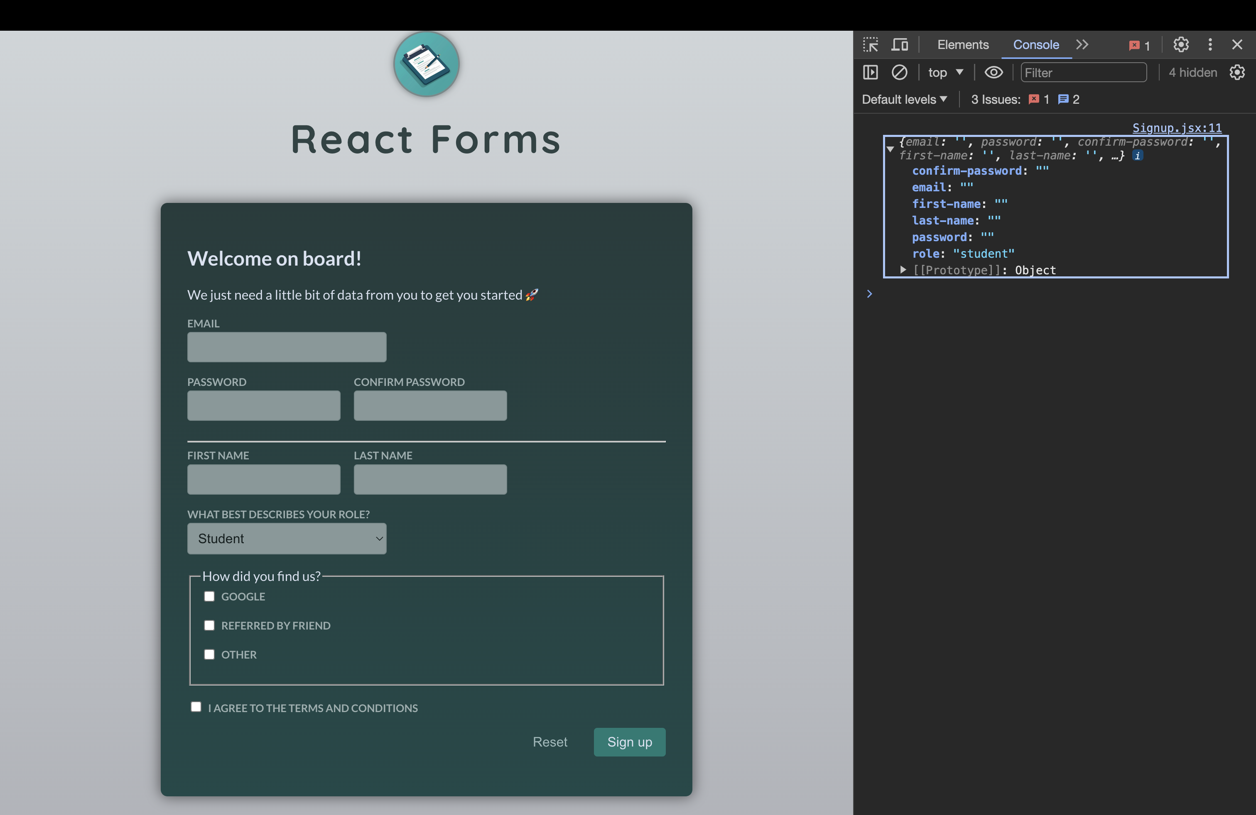Click the red error count badge

coord(1139,45)
